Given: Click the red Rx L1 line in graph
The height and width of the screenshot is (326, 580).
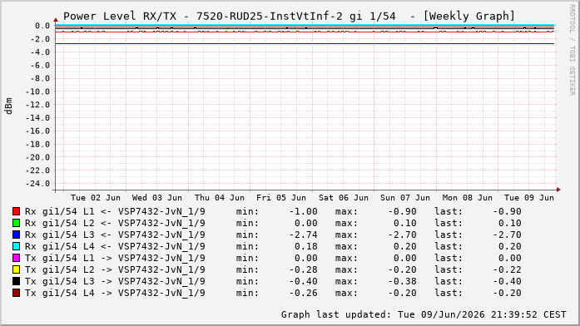Looking at the screenshot, I should point(305,32).
